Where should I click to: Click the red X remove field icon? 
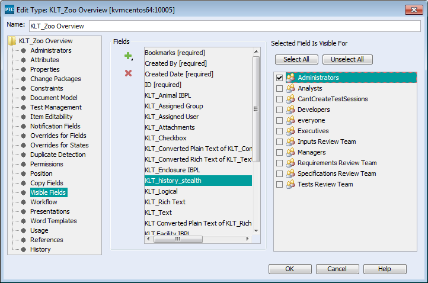coord(128,73)
